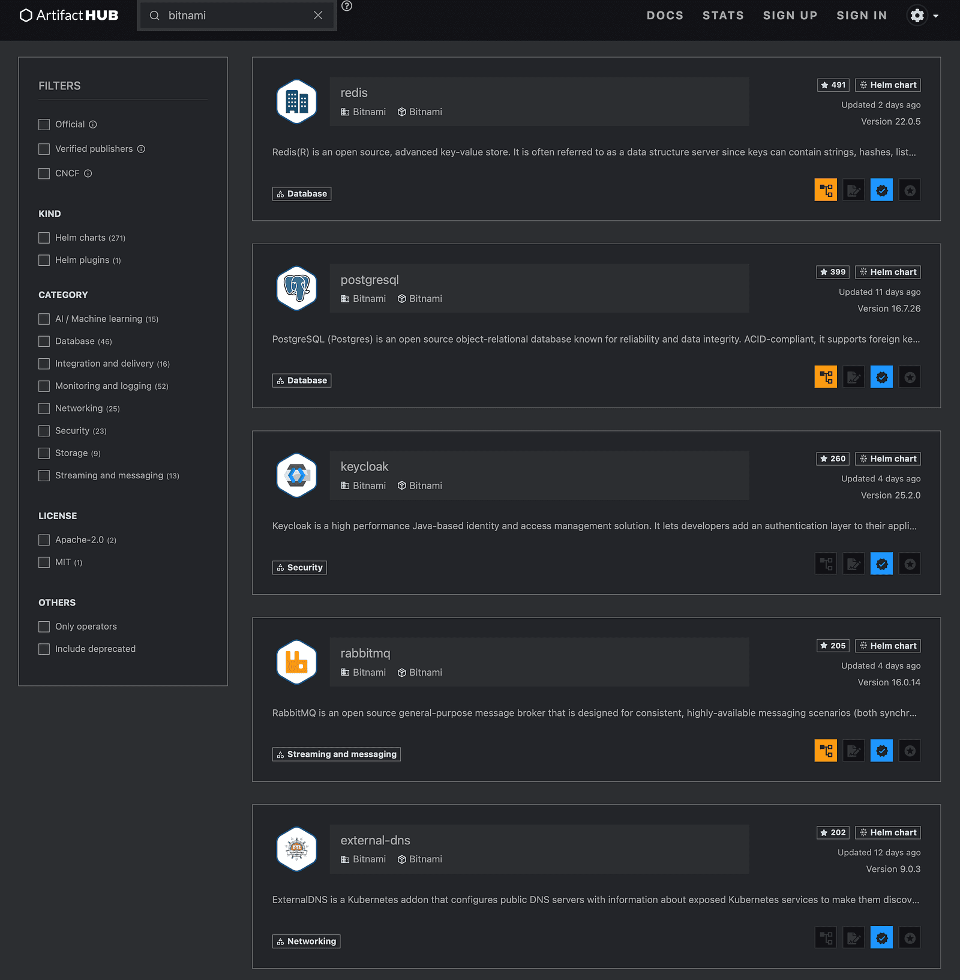Viewport: 960px width, 980px height.
Task: Click keycloak verified publisher badge
Action: pyautogui.click(x=881, y=564)
